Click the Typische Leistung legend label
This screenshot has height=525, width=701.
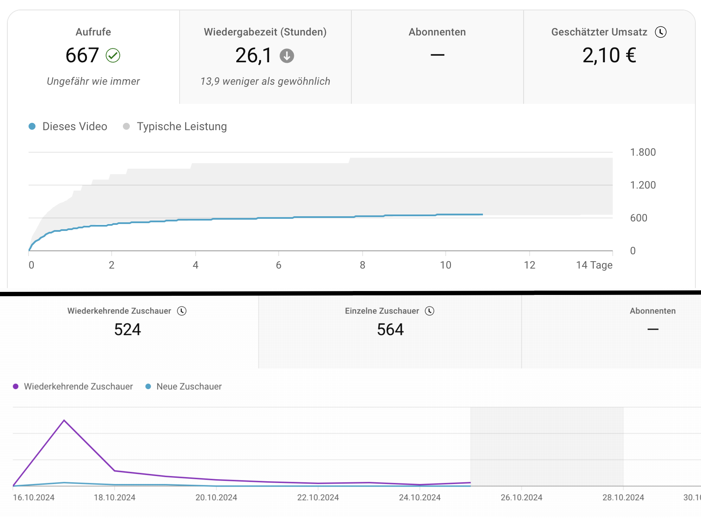pos(182,126)
